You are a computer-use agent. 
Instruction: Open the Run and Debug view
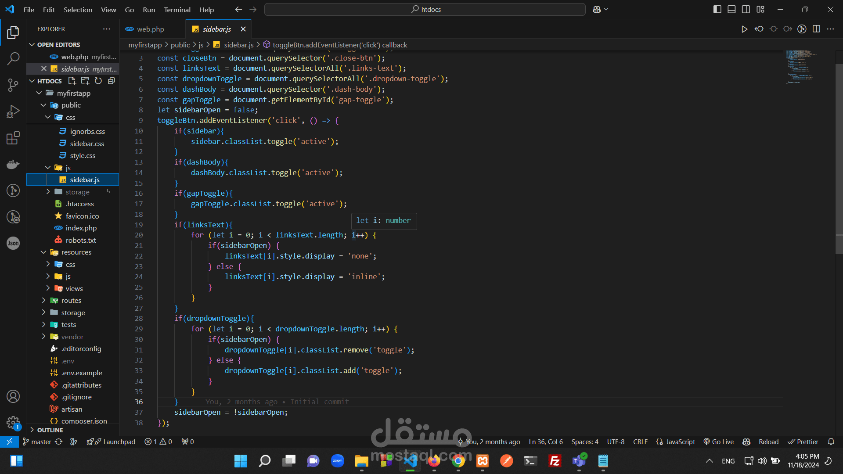(13, 111)
